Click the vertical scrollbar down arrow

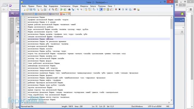click(x=171, y=100)
